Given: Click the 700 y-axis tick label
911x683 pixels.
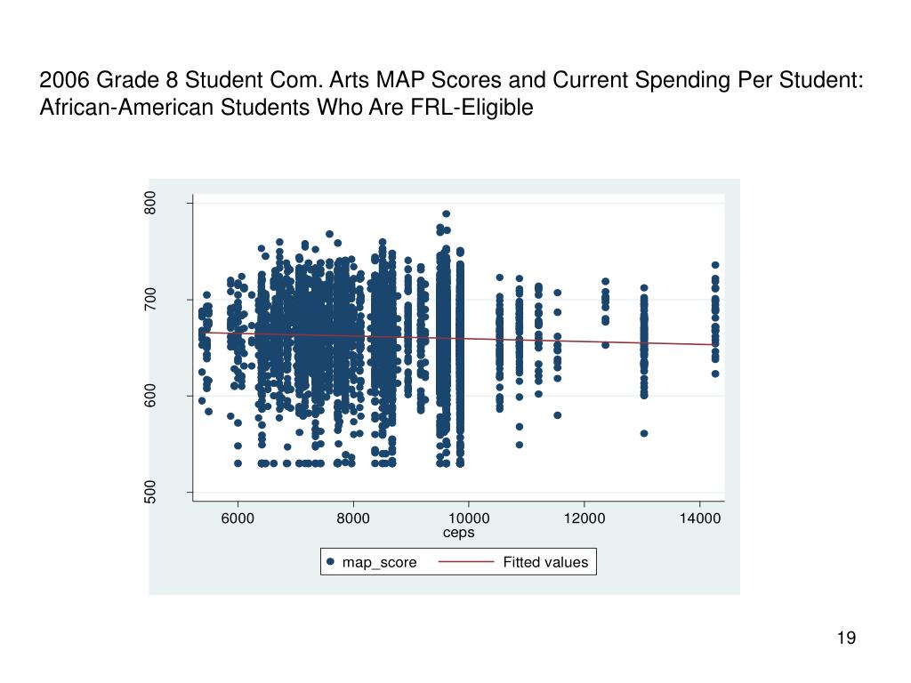Looking at the screenshot, I should pyautogui.click(x=149, y=299).
